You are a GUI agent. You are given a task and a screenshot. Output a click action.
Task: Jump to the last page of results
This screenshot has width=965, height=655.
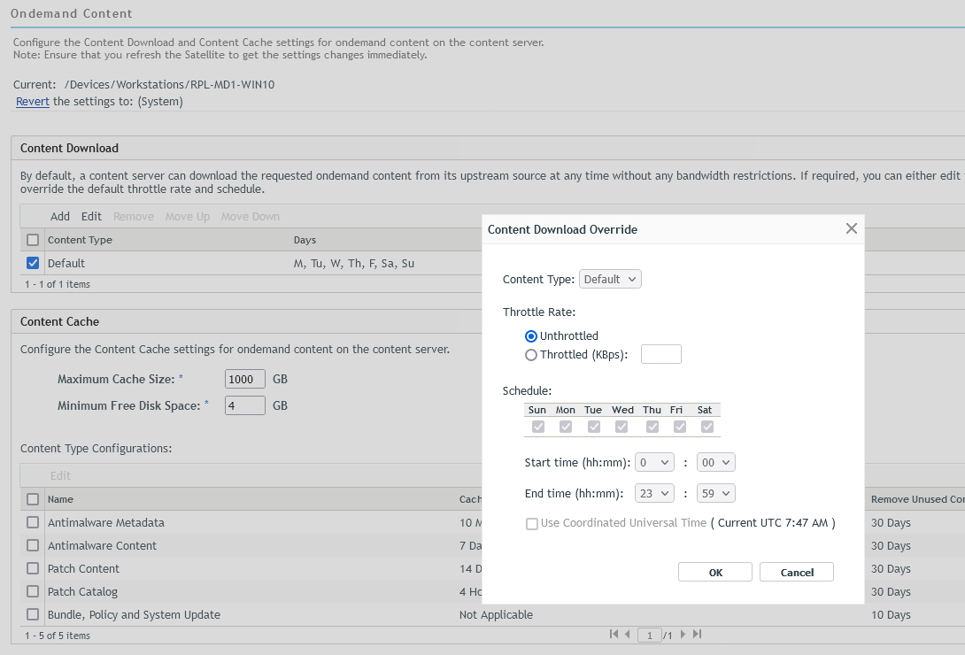[x=697, y=634]
